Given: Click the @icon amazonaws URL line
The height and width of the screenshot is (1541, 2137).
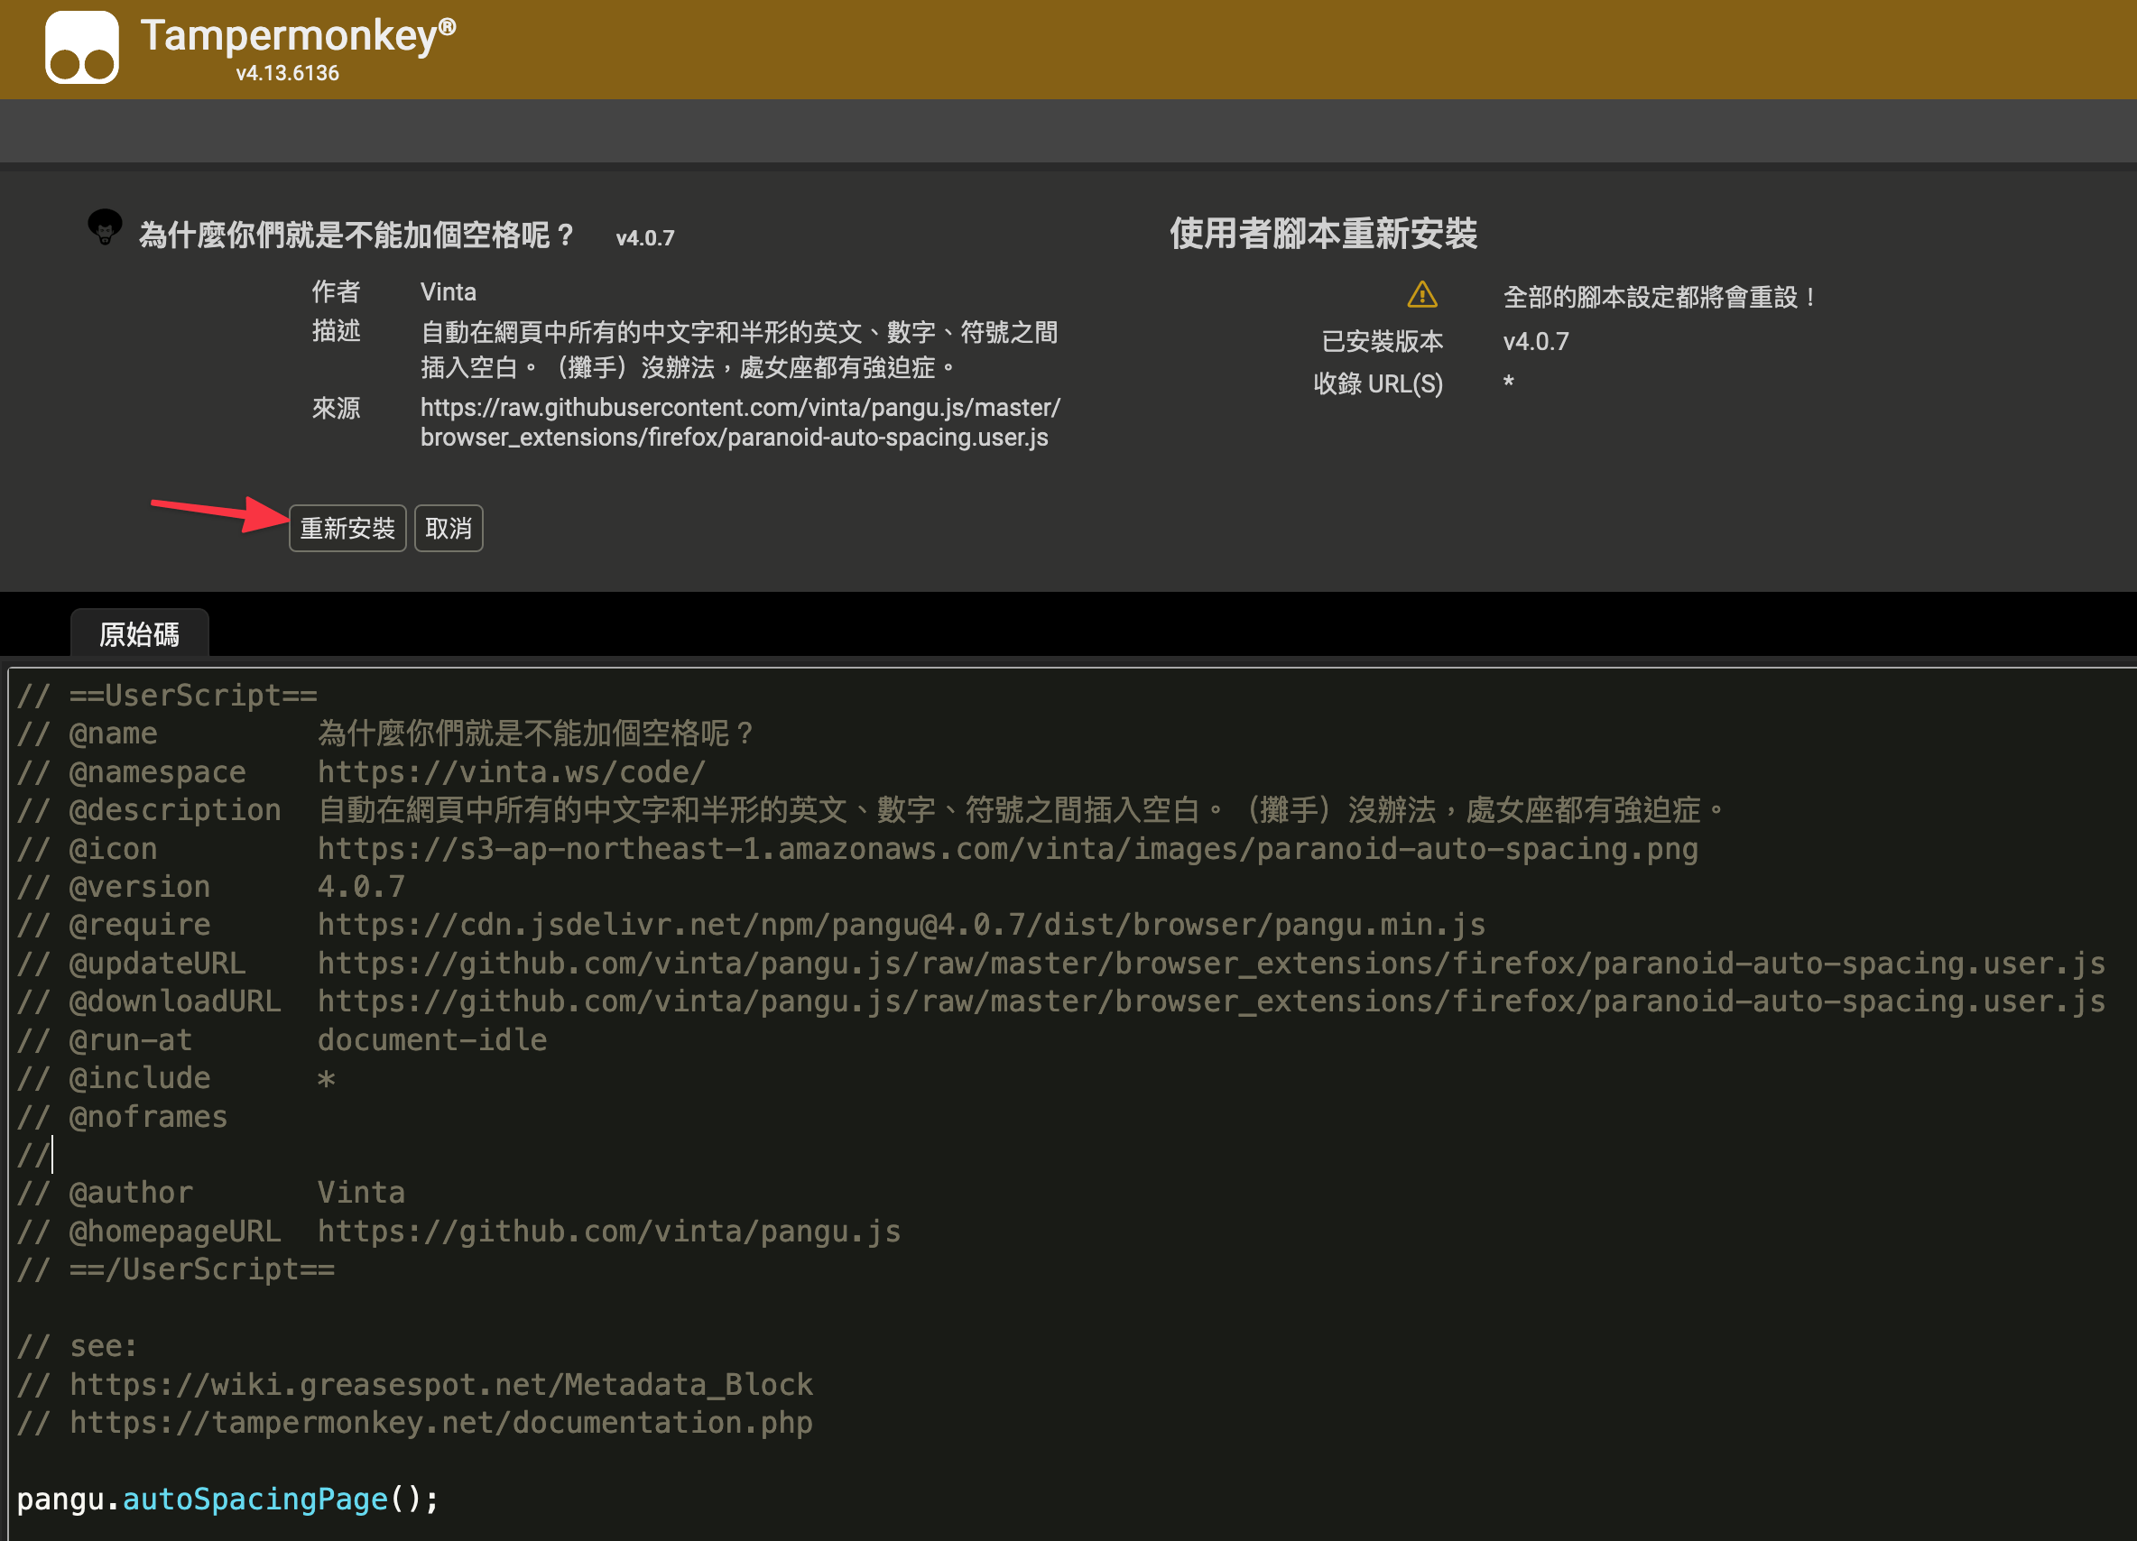Looking at the screenshot, I should pyautogui.click(x=857, y=848).
